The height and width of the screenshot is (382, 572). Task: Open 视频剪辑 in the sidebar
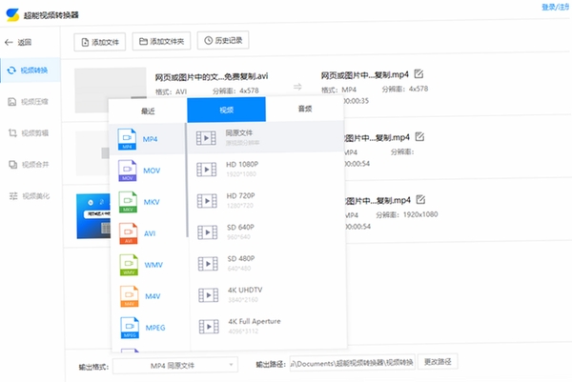click(30, 133)
